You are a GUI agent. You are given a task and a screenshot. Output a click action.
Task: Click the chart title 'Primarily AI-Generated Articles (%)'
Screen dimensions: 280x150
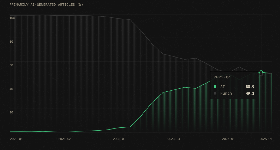pyautogui.click(x=46, y=5)
